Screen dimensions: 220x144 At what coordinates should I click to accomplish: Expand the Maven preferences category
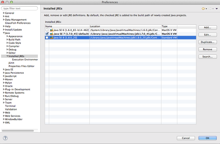click(4, 80)
